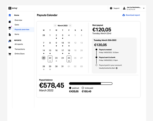Click the Home sidebar heading

point(17,15)
